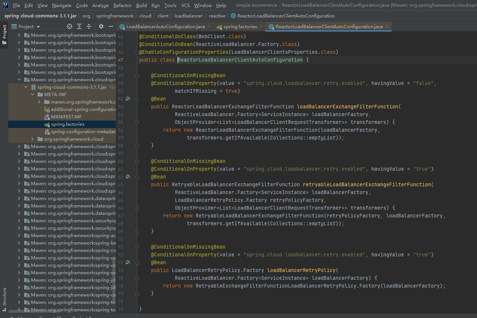Viewport: 477px width, 318px height.
Task: Select spring.factories in the project tree
Action: click(62, 124)
